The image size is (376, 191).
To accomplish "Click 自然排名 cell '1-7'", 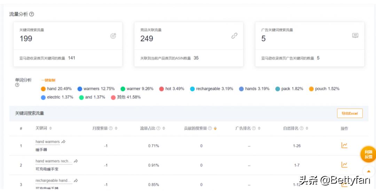I will (297, 165).
